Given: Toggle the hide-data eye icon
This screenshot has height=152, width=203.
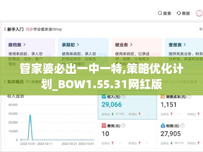Looking at the screenshot, I should click(28, 81).
